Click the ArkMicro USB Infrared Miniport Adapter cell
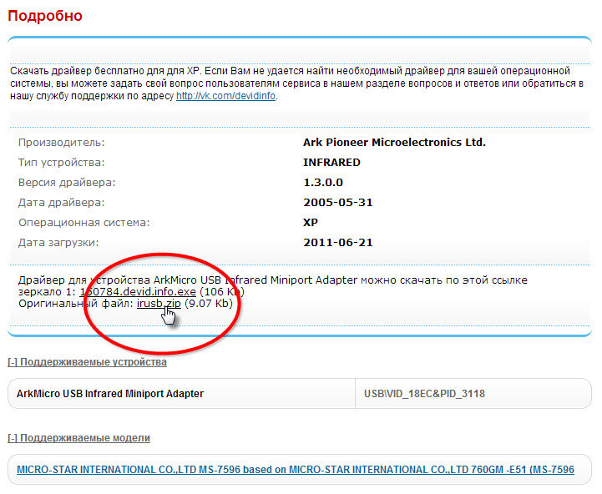Viewport: 602px width, 494px height. tap(181, 394)
